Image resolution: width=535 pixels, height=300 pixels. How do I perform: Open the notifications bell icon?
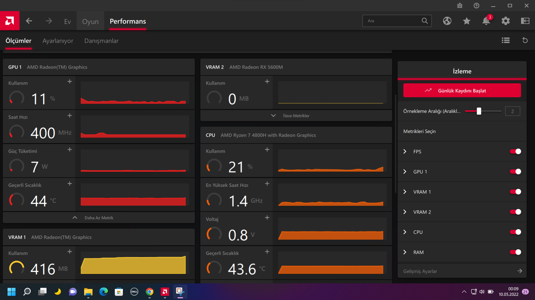pyautogui.click(x=486, y=21)
